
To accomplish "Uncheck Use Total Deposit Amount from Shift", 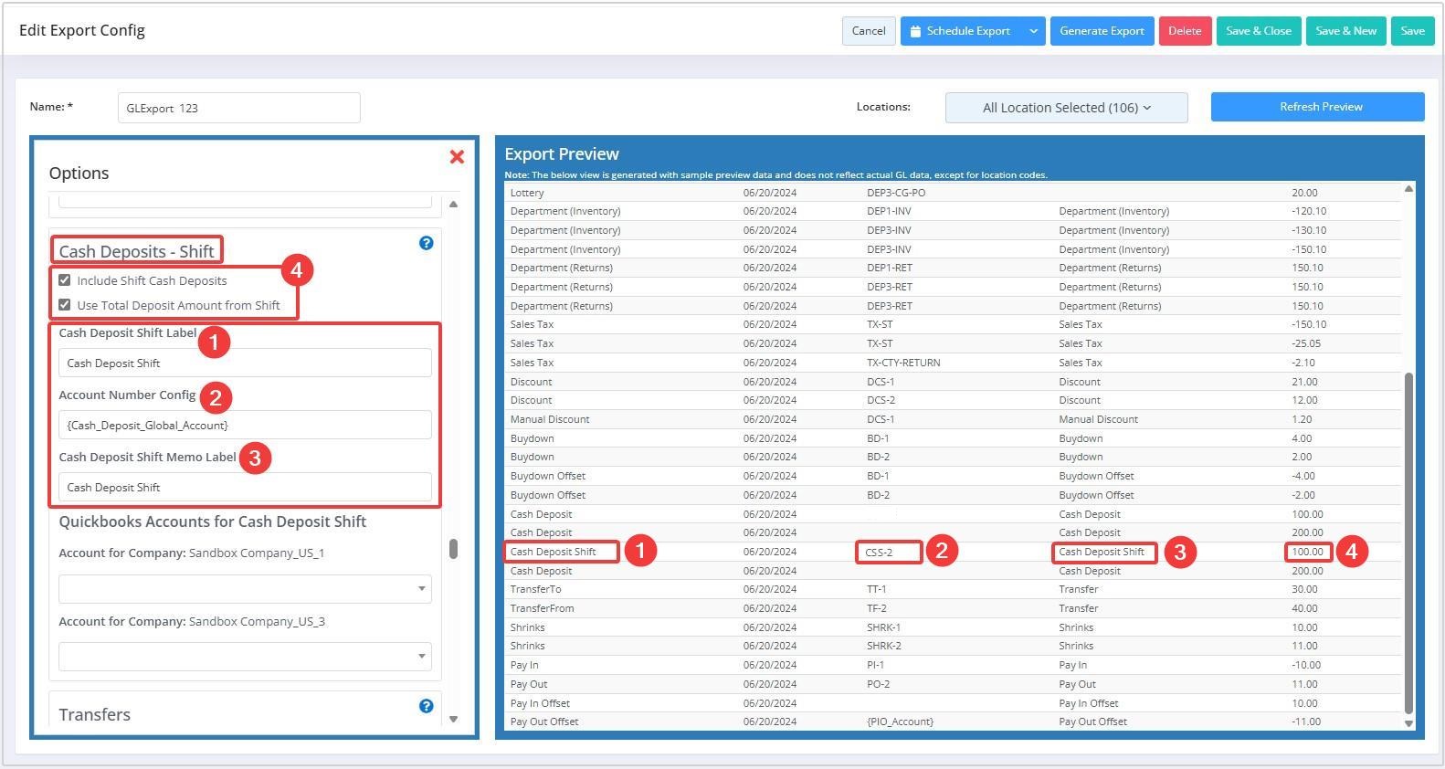I will click(65, 305).
